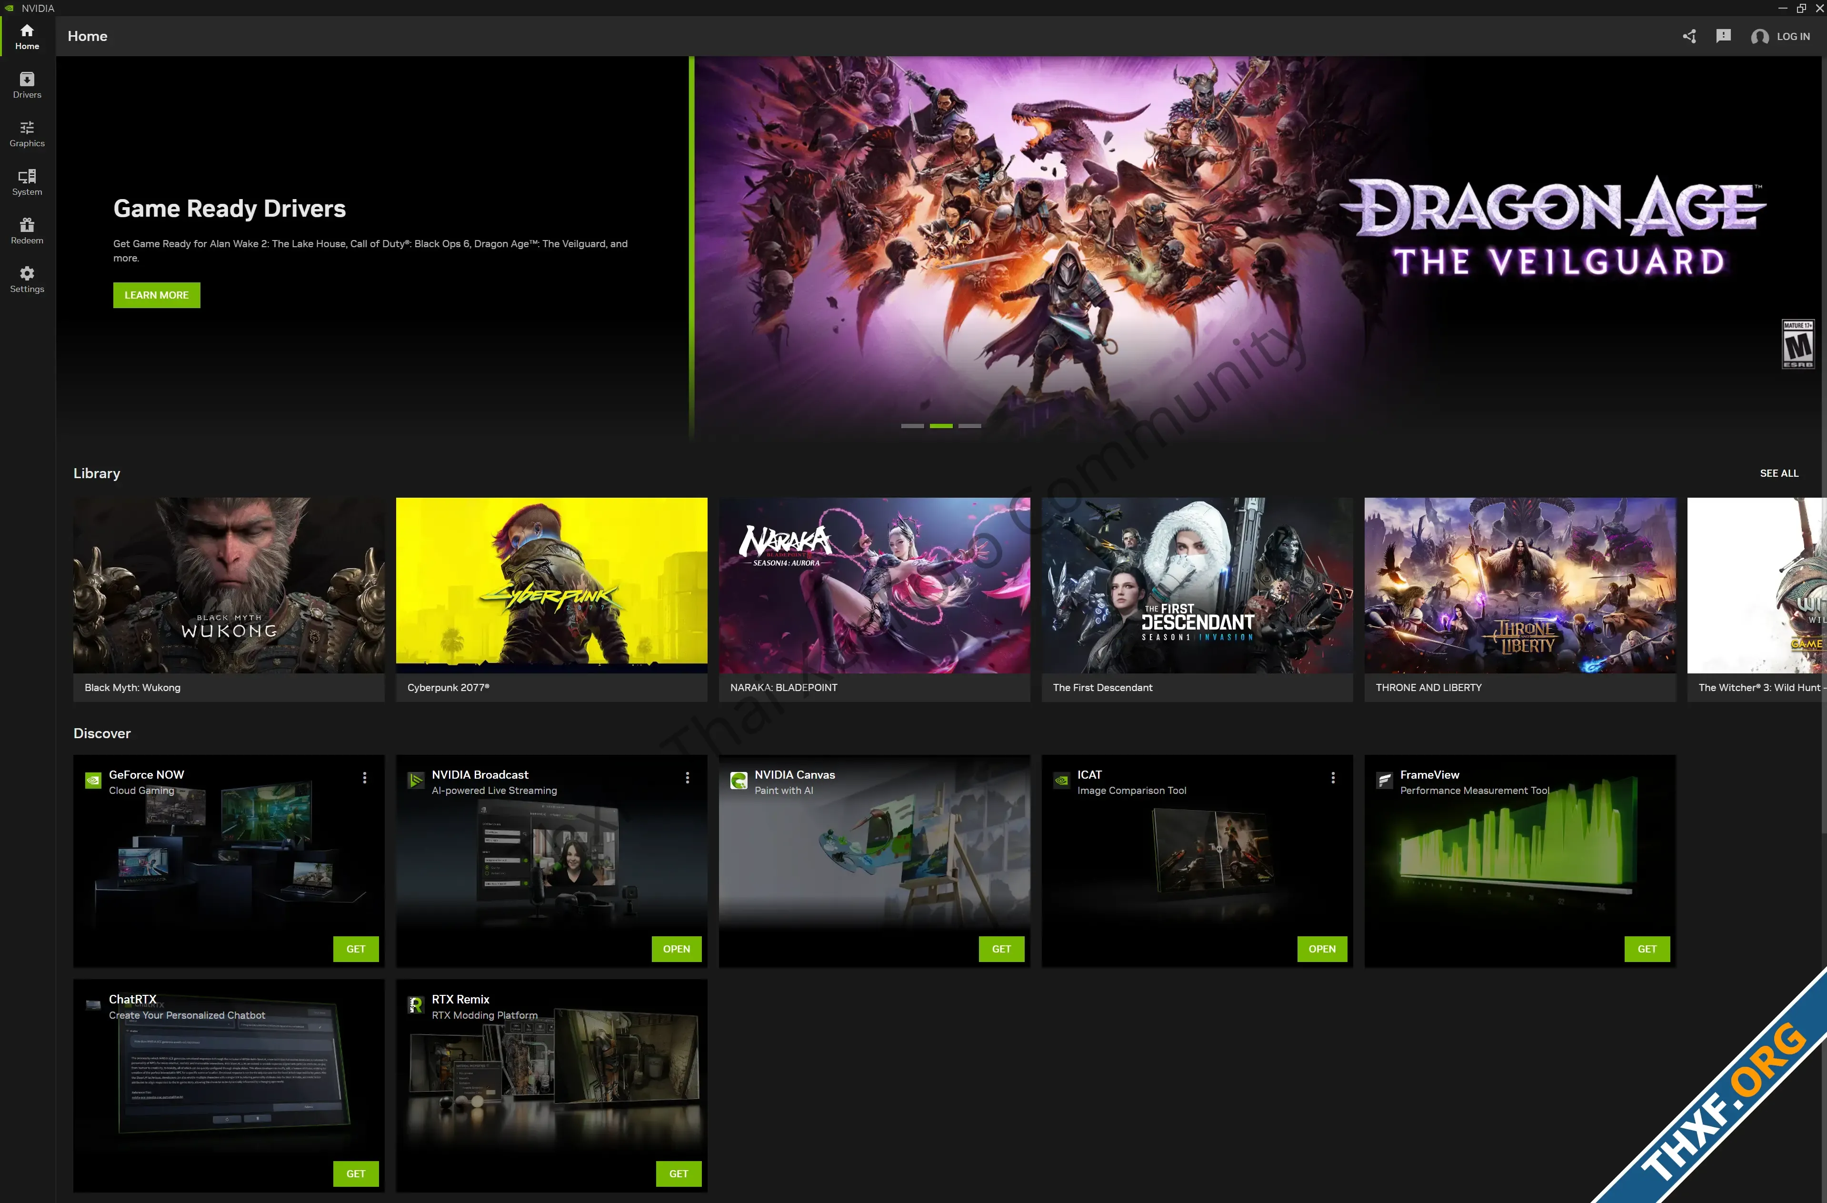
Task: Click GET on NVIDIA Canvas card
Action: [x=1001, y=949]
